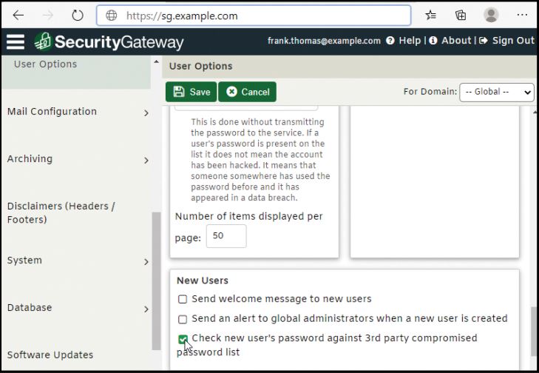Go back with the browser back arrow
The width and height of the screenshot is (539, 373).
tap(18, 15)
